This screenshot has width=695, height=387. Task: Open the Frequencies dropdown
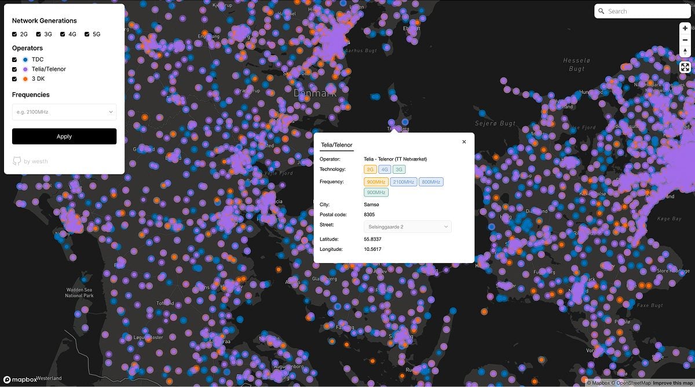click(x=64, y=112)
